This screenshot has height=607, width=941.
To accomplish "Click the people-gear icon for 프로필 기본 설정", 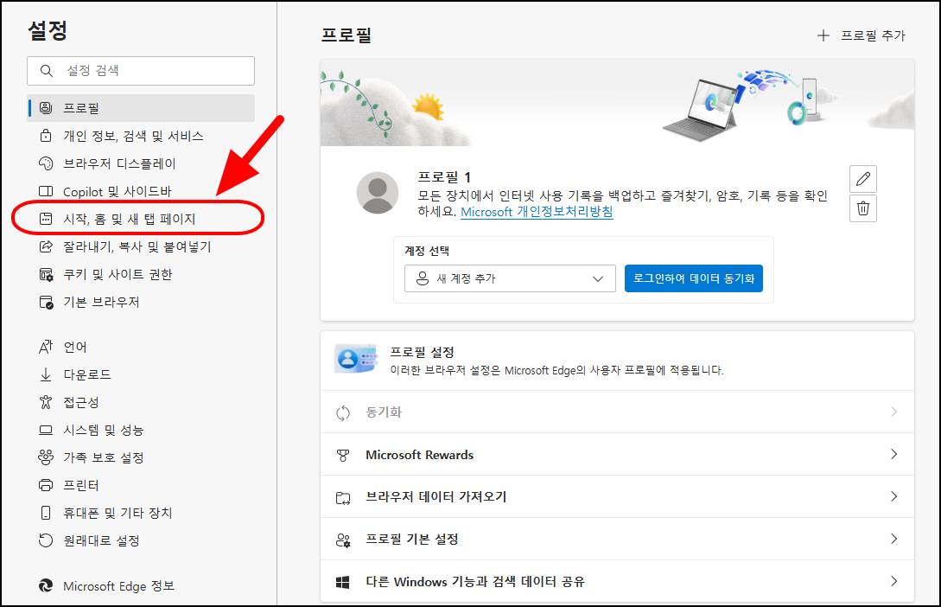I will coord(343,540).
